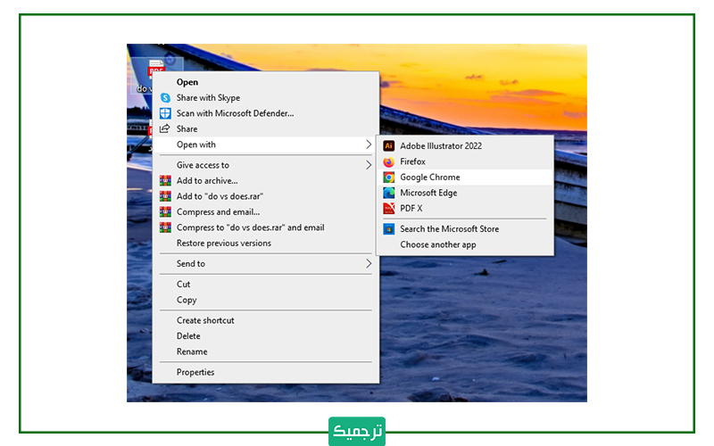The height and width of the screenshot is (446, 714).
Task: Select the Send to entry
Action: (266, 263)
